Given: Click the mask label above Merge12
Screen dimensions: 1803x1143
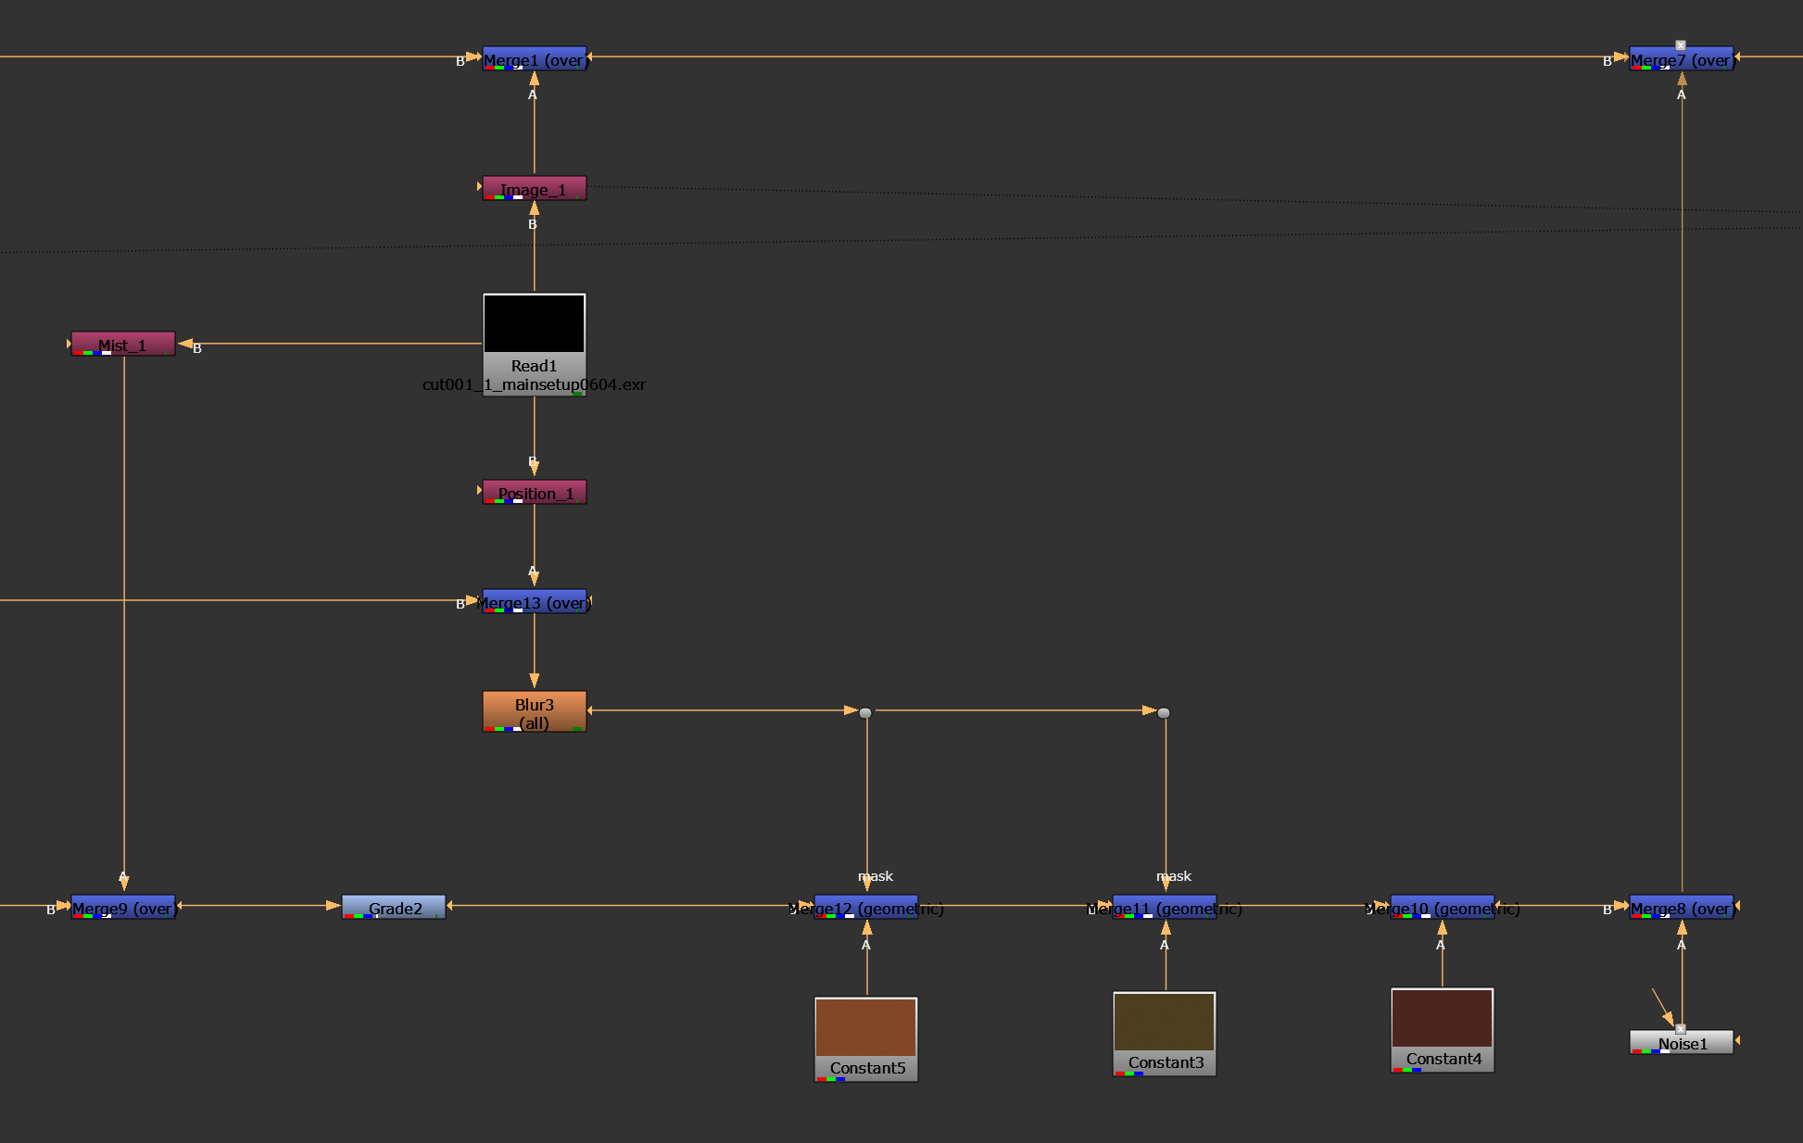Looking at the screenshot, I should 876,876.
